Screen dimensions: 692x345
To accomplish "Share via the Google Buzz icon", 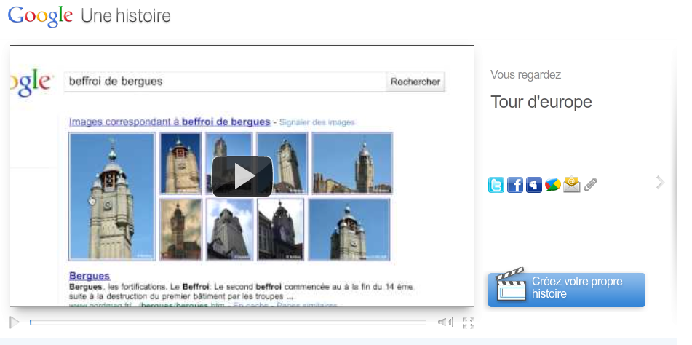I will (x=553, y=185).
